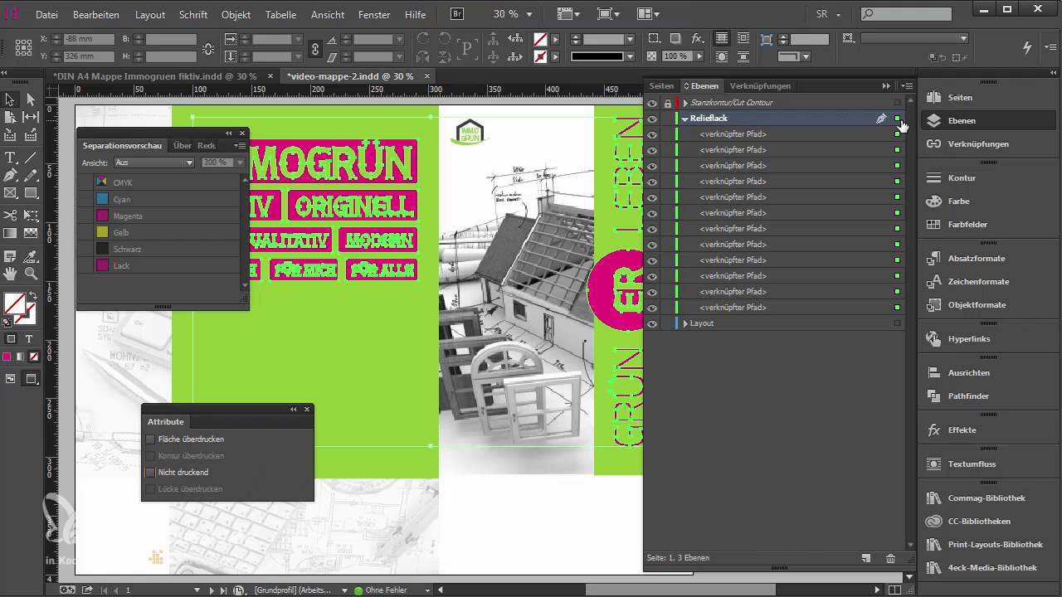Viewport: 1062px width, 597px height.
Task: Unlock the Stanzkontur/Cut Contour layer
Action: pos(667,103)
